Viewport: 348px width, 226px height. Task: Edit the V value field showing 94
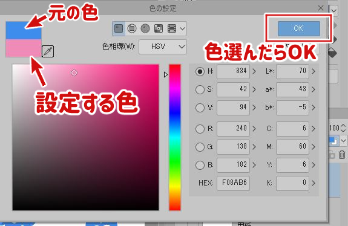(233, 108)
